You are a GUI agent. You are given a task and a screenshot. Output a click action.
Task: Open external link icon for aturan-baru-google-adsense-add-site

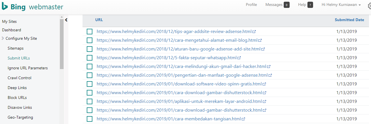[263, 49]
